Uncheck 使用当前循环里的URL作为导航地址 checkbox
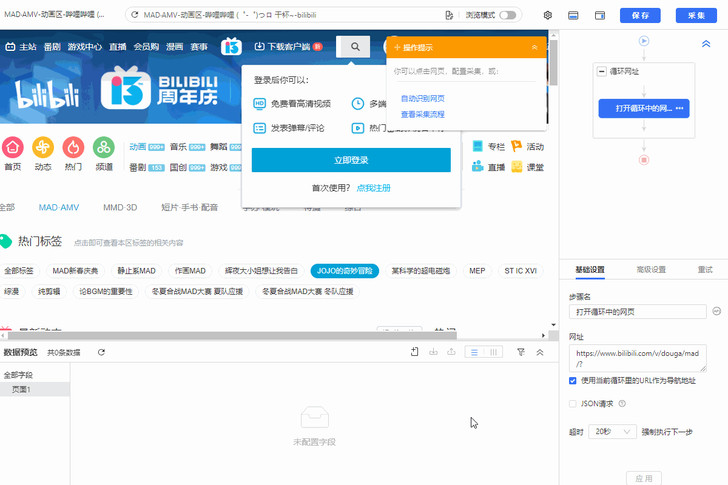Screen dimensions: 728x485 pyautogui.click(x=573, y=381)
